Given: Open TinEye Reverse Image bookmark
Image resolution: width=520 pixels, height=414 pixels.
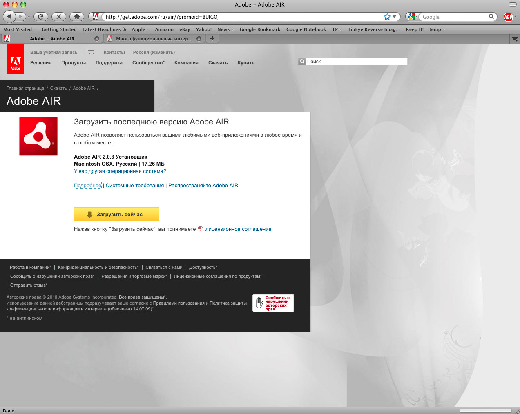Looking at the screenshot, I should 374,29.
